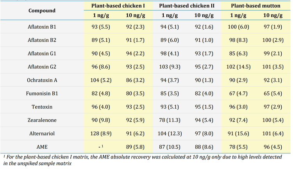293x169 pixels.
Task: Select the AME row label
Action: 42,147
